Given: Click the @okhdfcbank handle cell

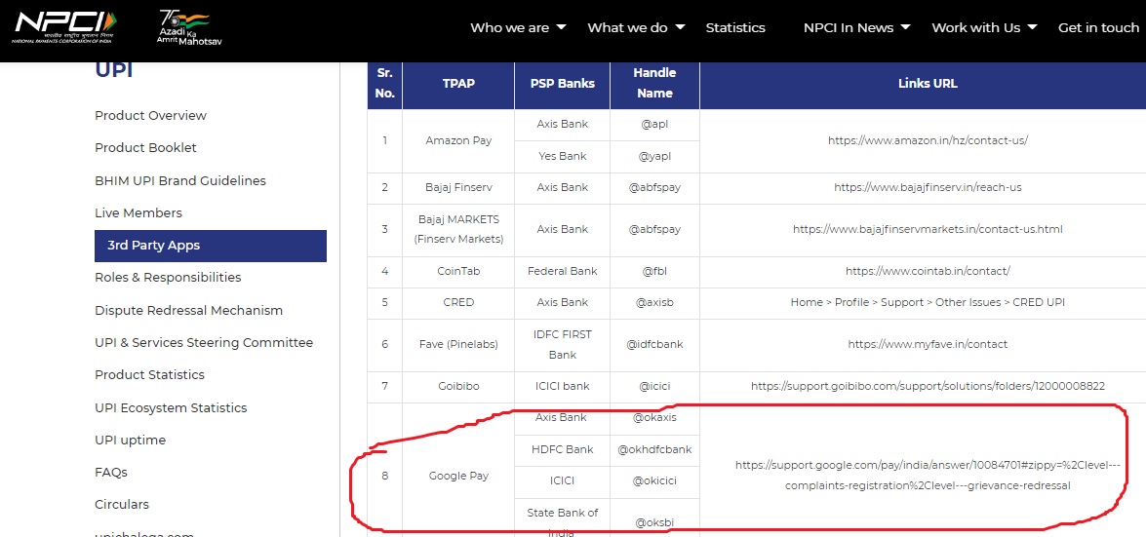Looking at the screenshot, I should (x=654, y=449).
